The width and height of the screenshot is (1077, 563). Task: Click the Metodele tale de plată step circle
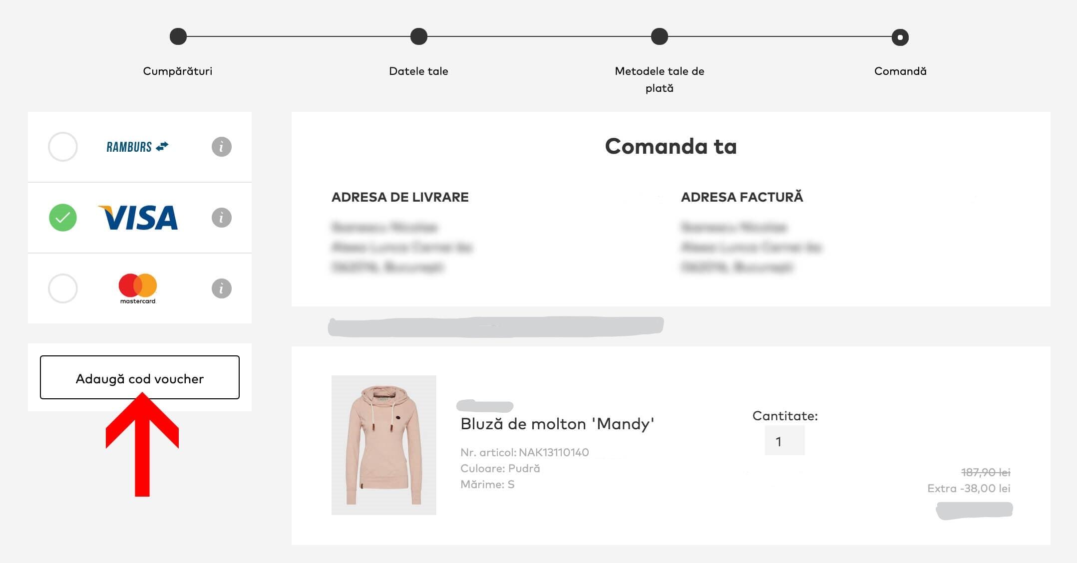click(660, 36)
